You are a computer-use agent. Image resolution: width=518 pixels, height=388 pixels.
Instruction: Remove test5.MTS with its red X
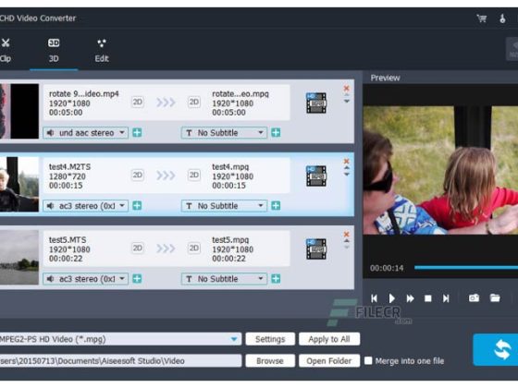(346, 234)
